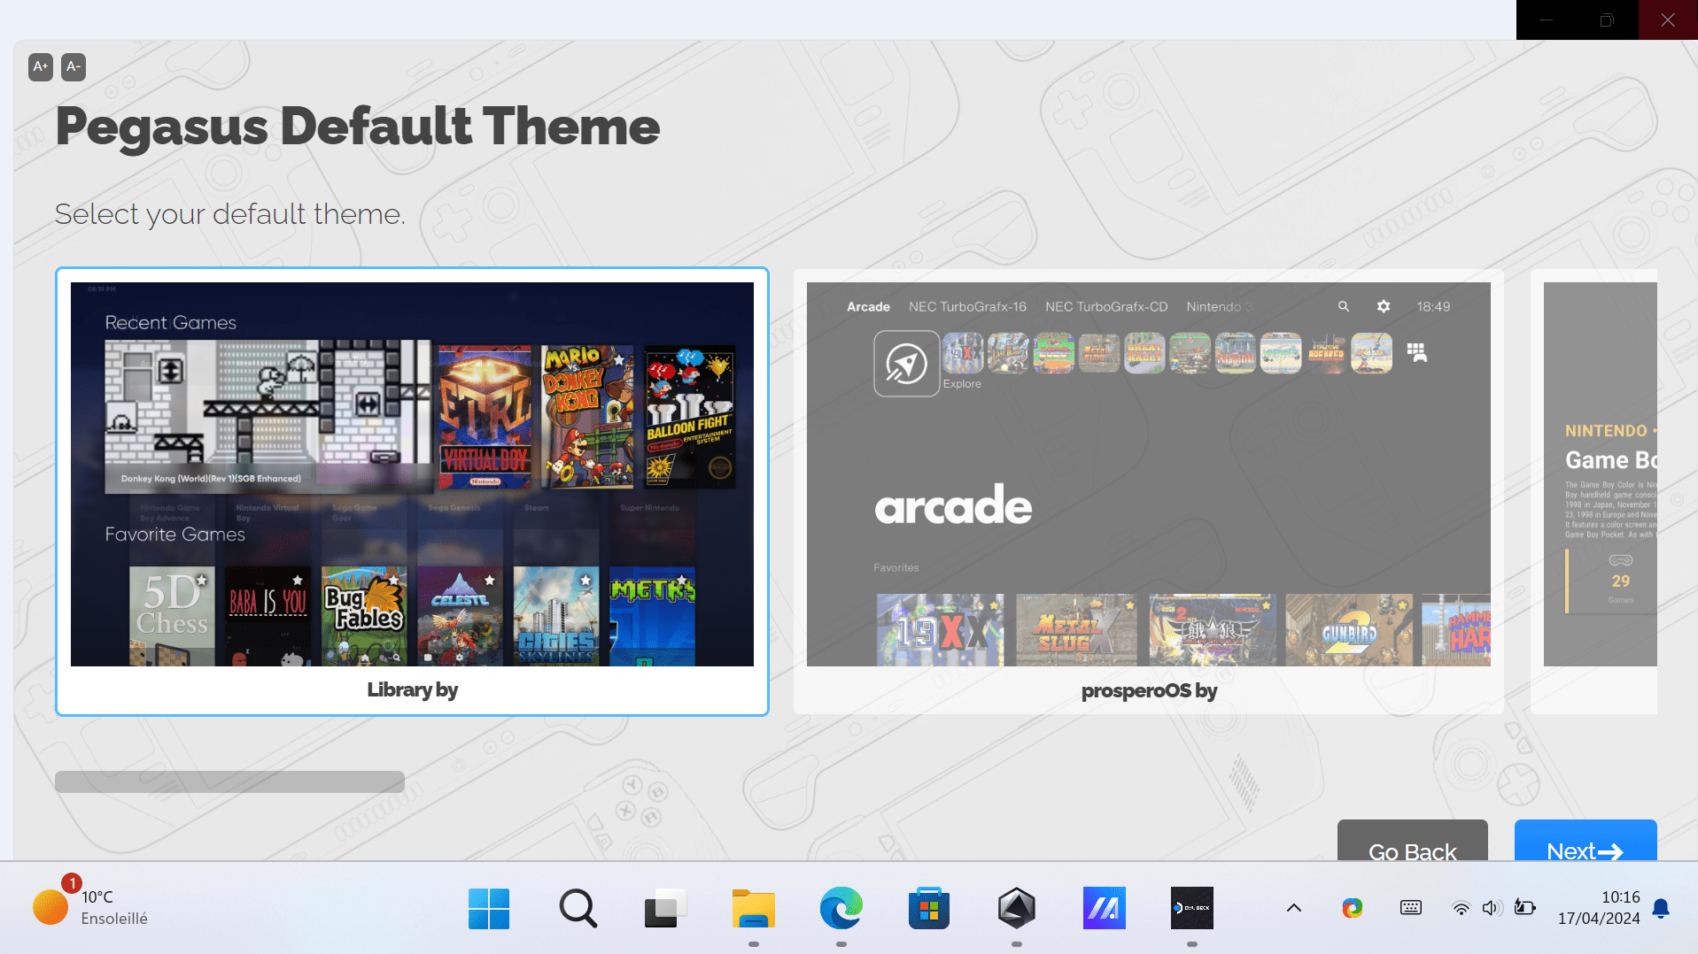This screenshot has width=1698, height=954.
Task: Open the touch keyboard tray icon
Action: click(x=1411, y=908)
